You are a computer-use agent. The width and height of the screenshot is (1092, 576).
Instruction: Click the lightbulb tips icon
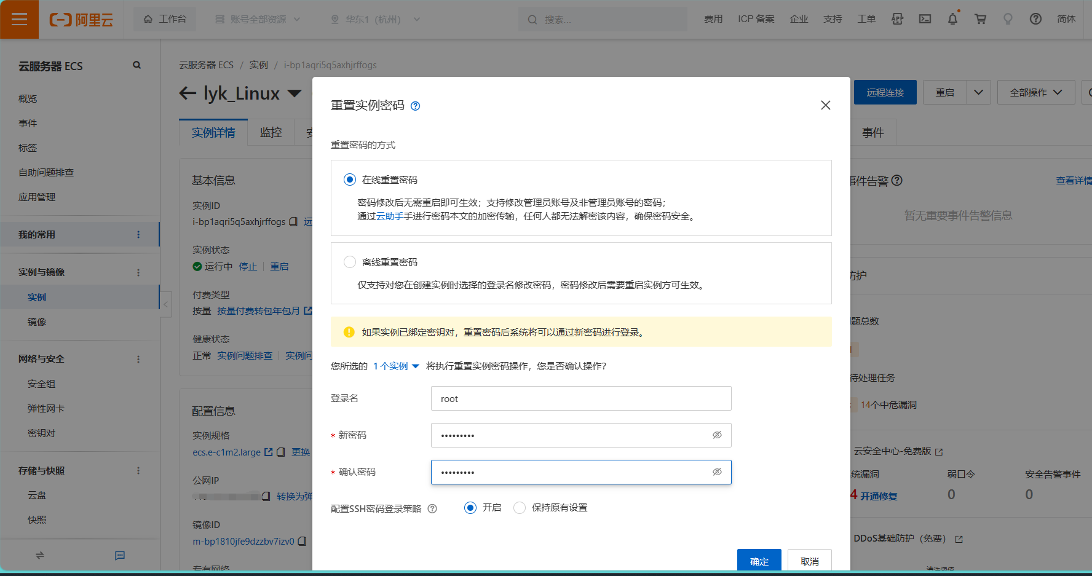(x=1008, y=19)
